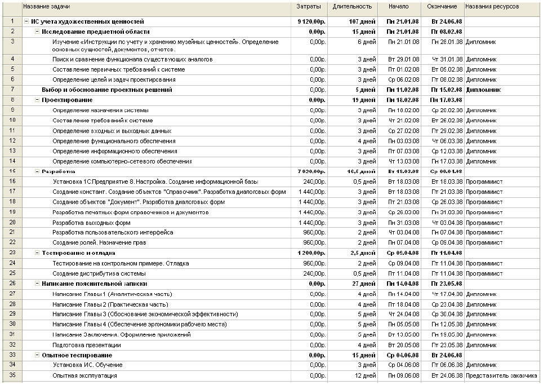Select task 'Создание объектов "Документ"...'
The width and height of the screenshot is (543, 385).
(x=139, y=202)
